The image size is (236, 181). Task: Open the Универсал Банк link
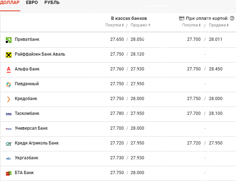(x=31, y=128)
